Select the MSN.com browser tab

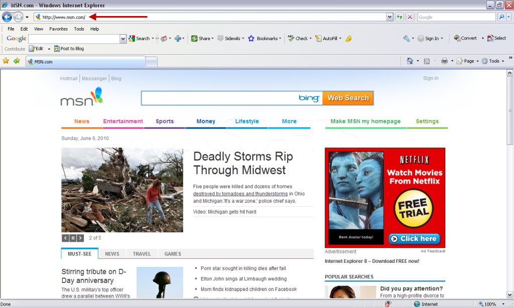pos(85,62)
